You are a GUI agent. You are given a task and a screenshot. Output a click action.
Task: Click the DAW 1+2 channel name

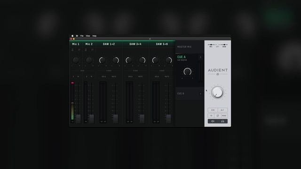109,44
